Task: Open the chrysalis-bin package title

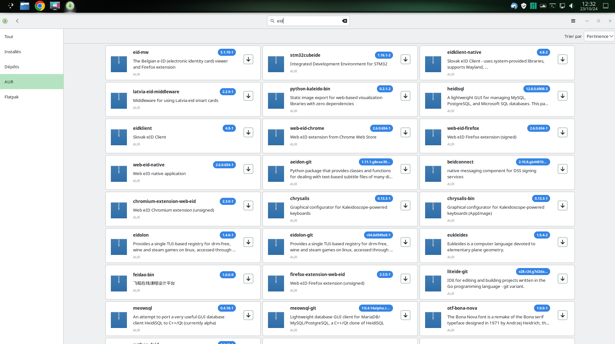Action: (461, 198)
